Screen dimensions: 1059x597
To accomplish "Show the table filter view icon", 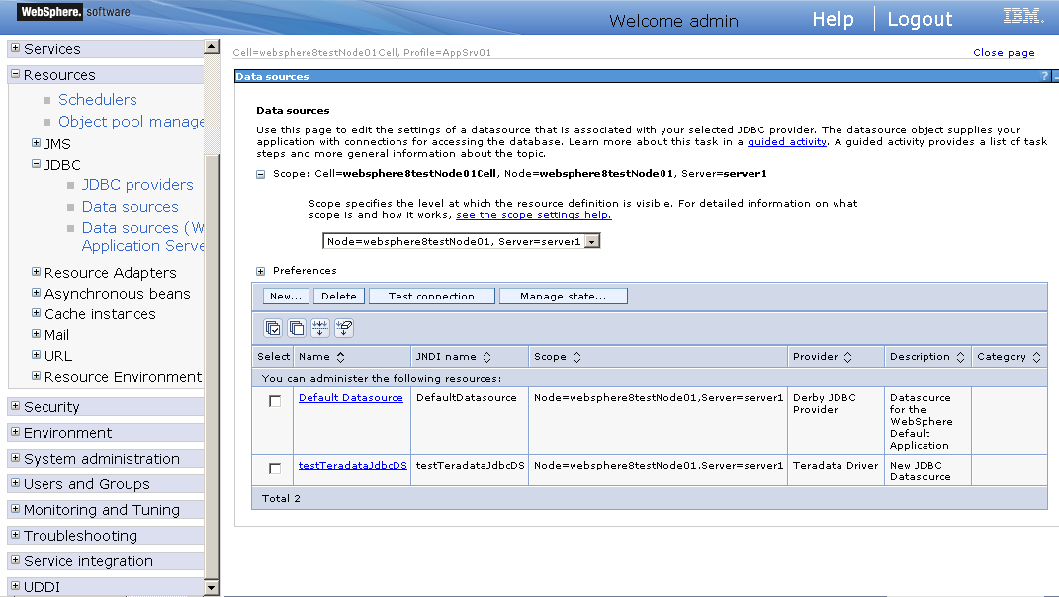I will click(x=320, y=328).
